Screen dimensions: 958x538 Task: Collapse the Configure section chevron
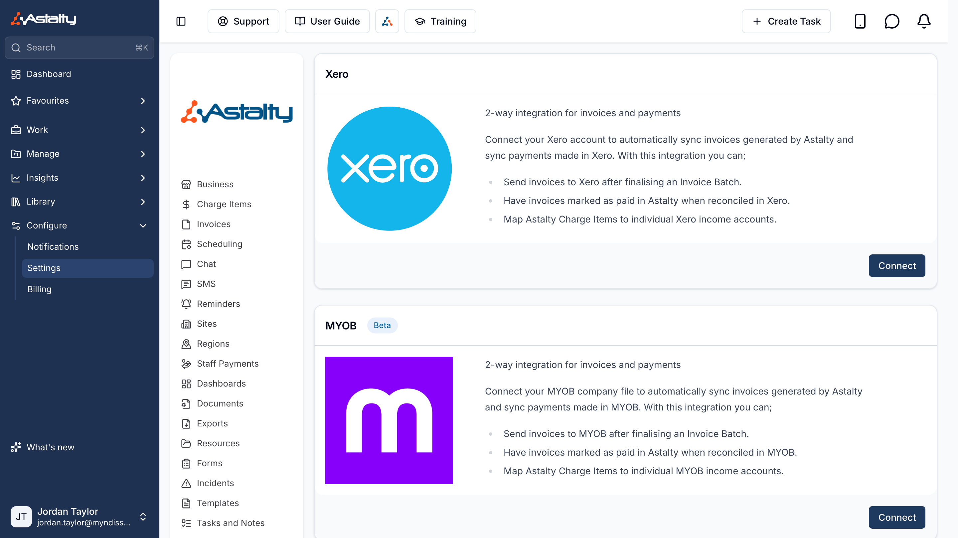(x=143, y=225)
